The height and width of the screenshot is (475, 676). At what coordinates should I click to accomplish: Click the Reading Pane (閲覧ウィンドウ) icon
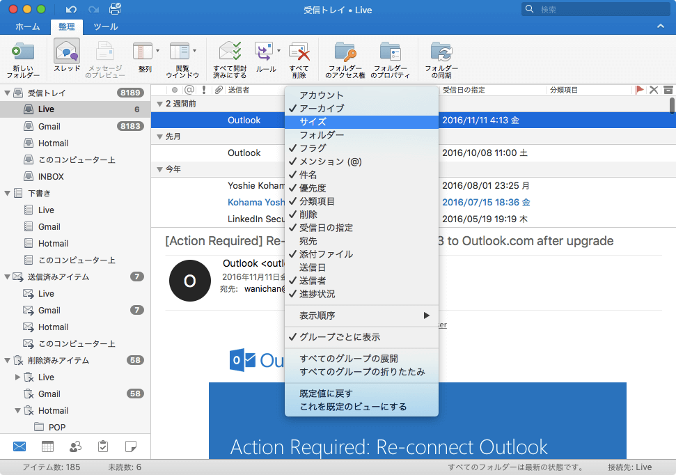[180, 52]
